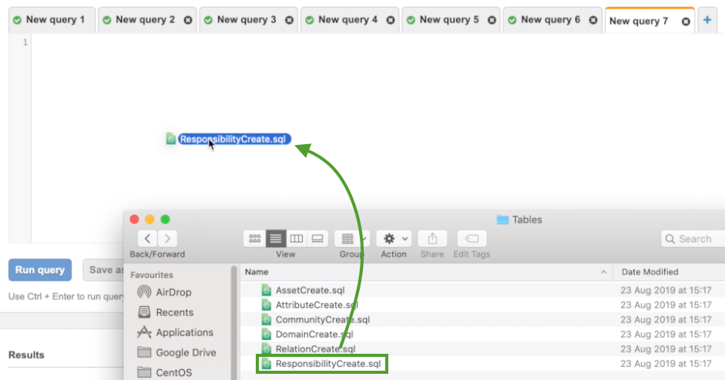Click the Finder back arrow button

(148, 239)
